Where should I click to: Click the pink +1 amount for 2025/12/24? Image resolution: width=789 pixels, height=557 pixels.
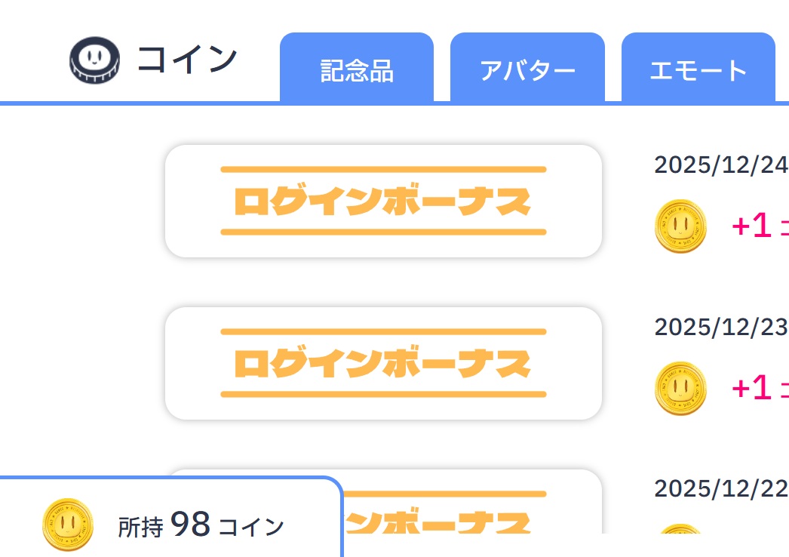pos(751,226)
